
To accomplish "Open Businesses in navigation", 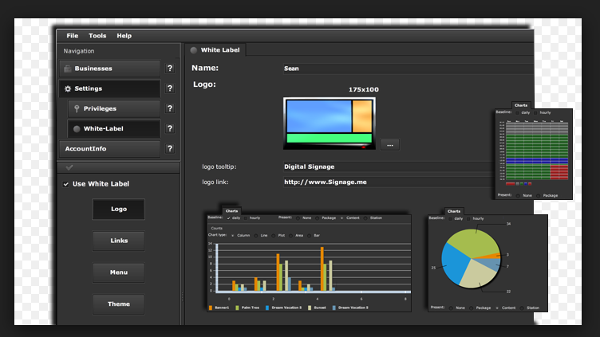I will coord(110,69).
